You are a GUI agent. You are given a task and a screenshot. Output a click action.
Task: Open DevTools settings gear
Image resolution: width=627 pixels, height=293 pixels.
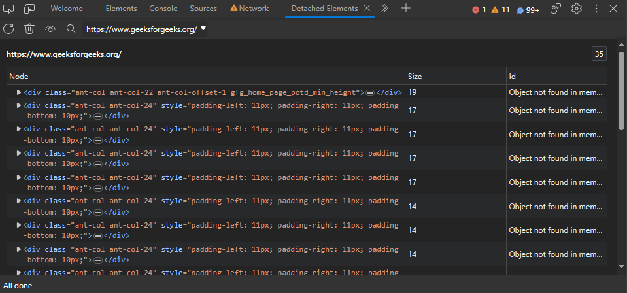tap(576, 9)
